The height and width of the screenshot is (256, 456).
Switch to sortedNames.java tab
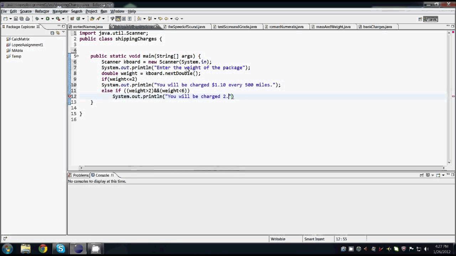(x=88, y=27)
